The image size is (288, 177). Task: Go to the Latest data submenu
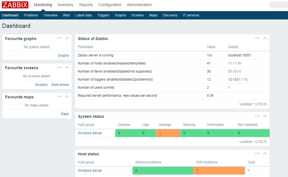point(83,15)
